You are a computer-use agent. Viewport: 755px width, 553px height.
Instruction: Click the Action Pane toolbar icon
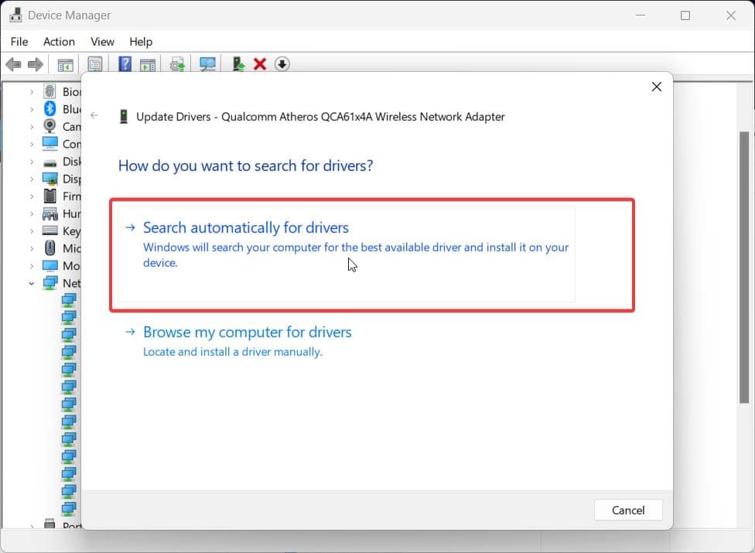tap(147, 64)
